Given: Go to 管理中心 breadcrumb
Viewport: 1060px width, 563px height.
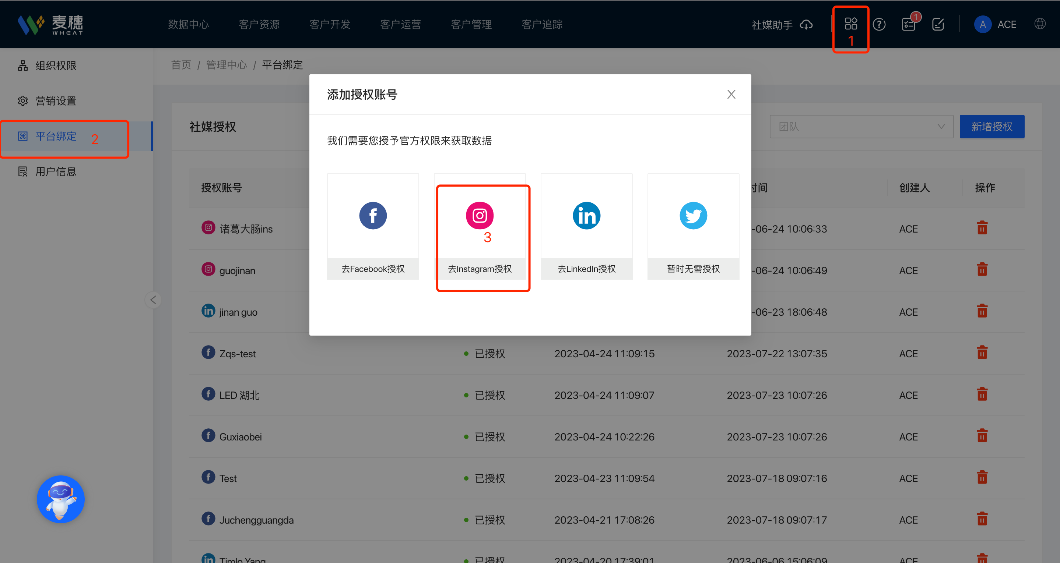Looking at the screenshot, I should (x=226, y=65).
